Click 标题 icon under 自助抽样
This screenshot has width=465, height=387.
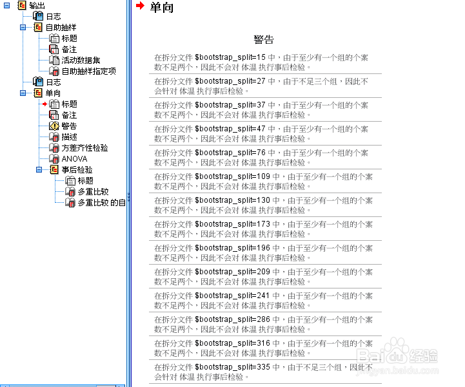(54, 39)
